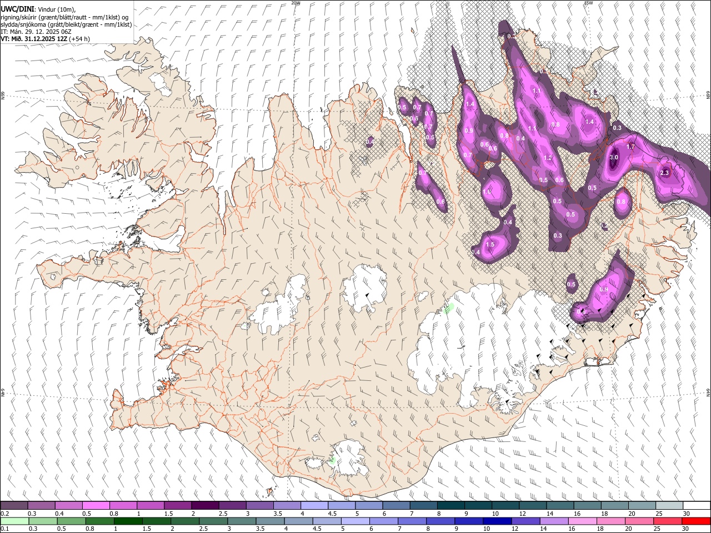Screen dimensions: 711x533
Task: Click the '15W' longitude label
Action: tap(588, 3)
